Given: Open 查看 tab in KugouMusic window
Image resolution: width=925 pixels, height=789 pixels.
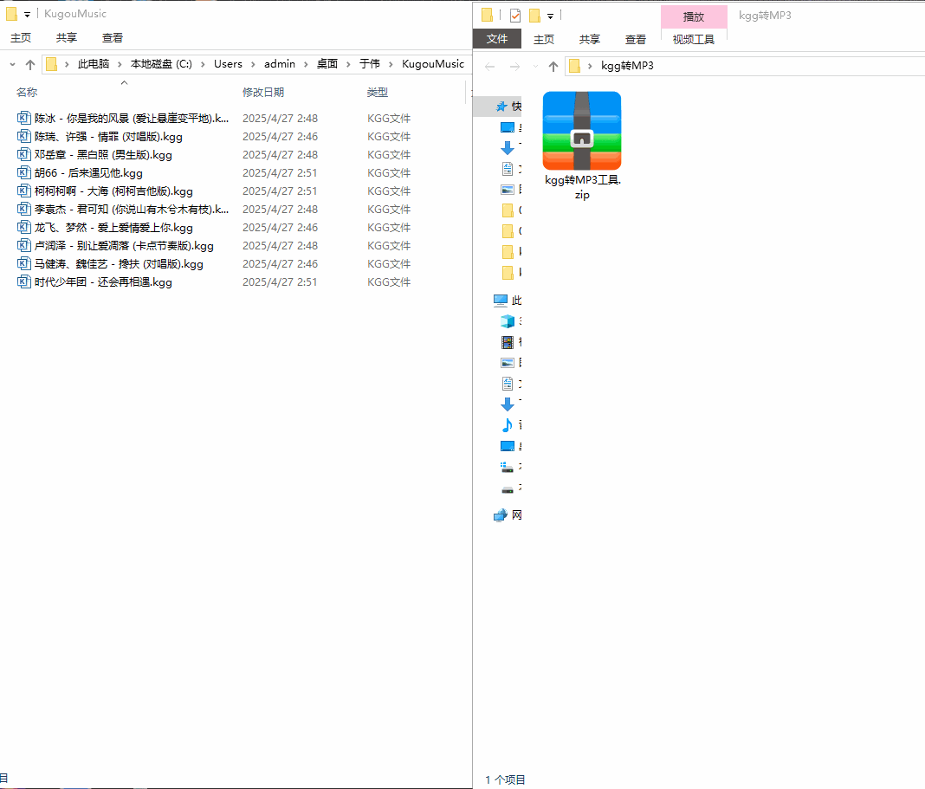Looking at the screenshot, I should [x=112, y=38].
